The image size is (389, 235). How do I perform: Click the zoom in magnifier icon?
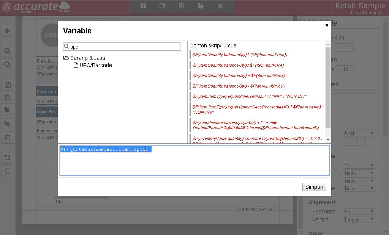click(x=7, y=51)
